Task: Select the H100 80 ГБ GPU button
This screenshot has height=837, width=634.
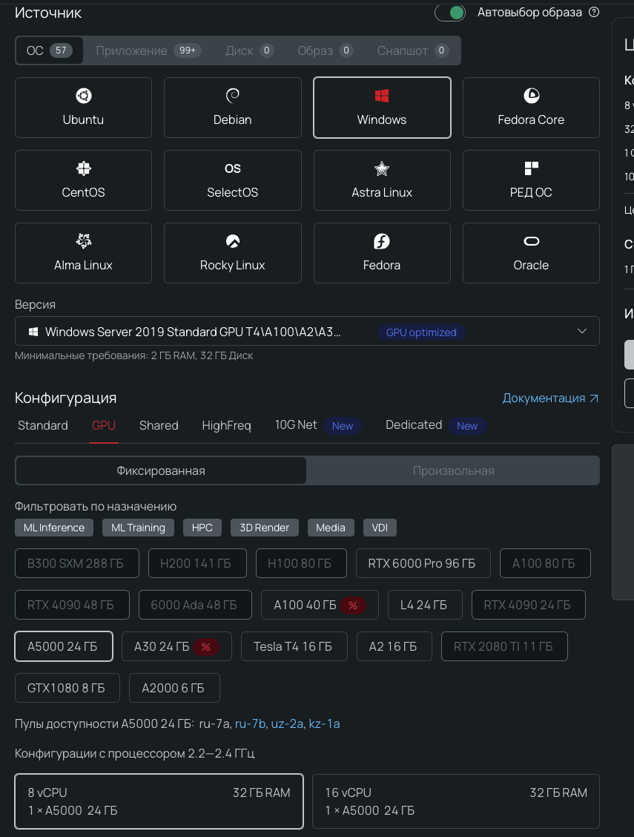Action: click(x=301, y=563)
